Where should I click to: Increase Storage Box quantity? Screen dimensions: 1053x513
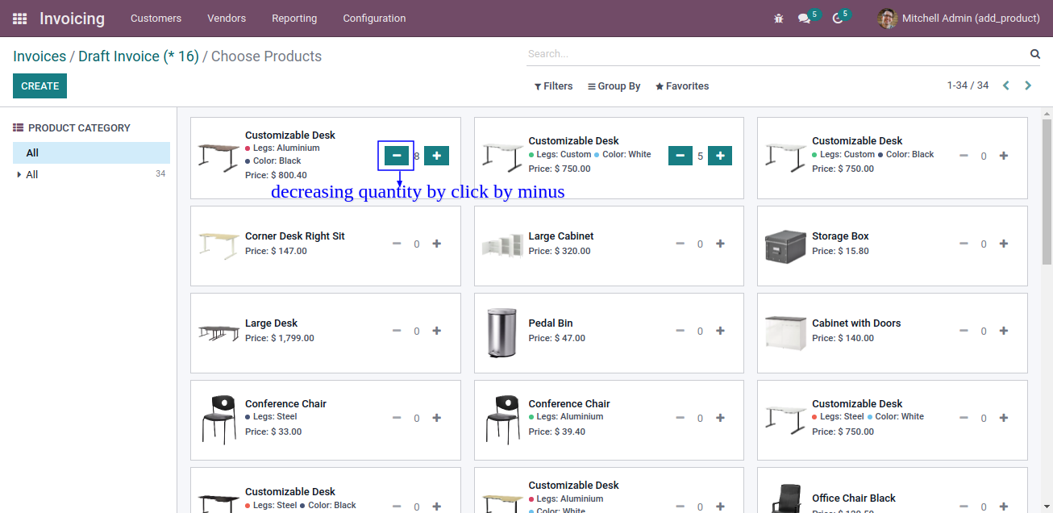[x=1004, y=244]
